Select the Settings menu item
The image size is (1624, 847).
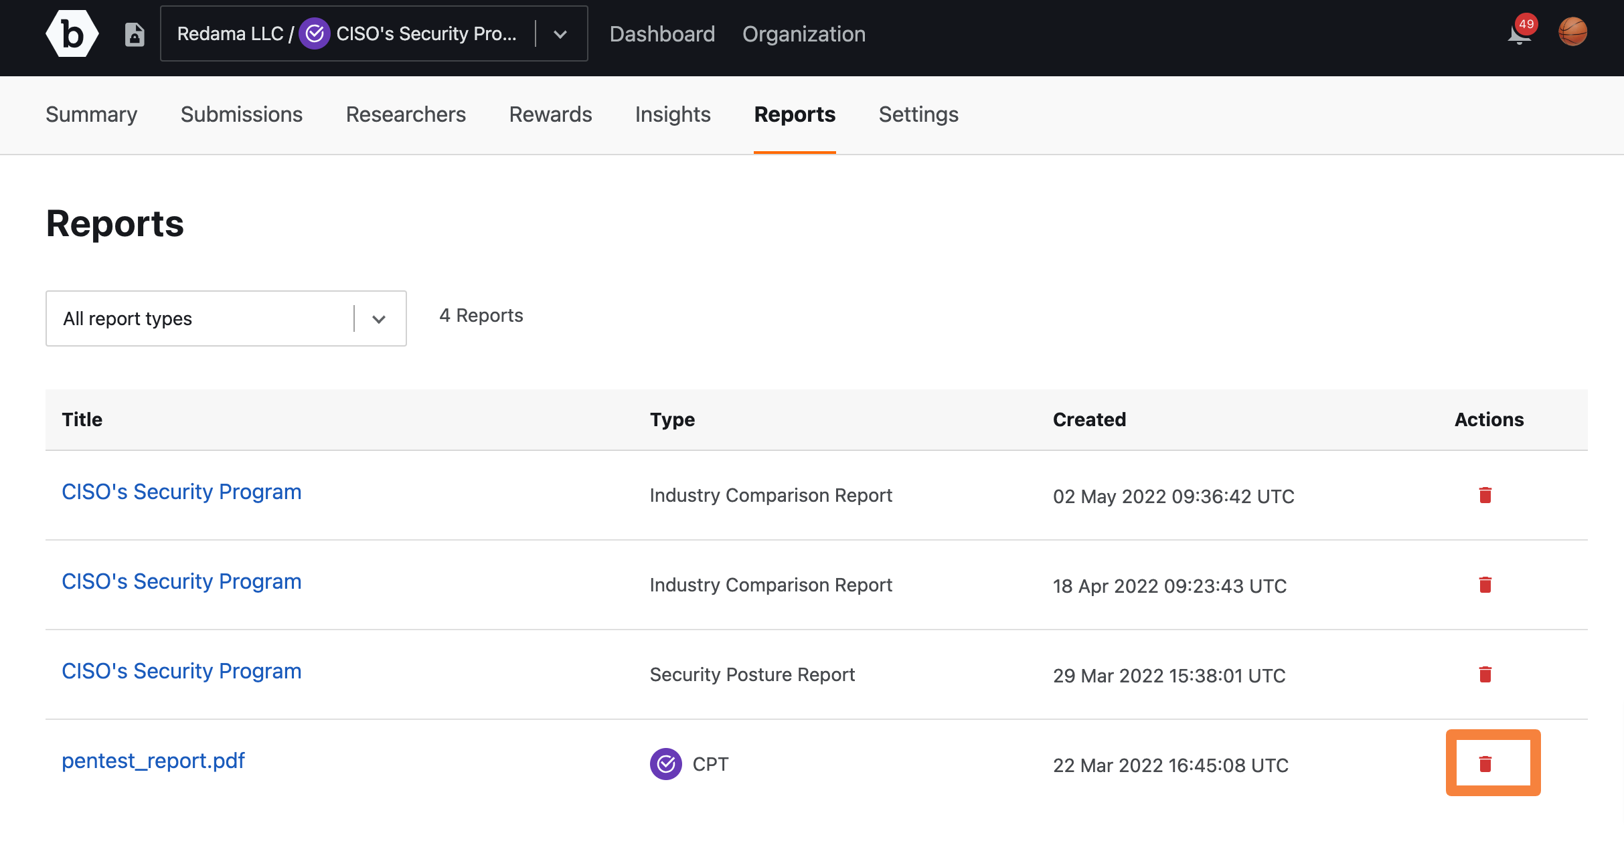(x=918, y=115)
